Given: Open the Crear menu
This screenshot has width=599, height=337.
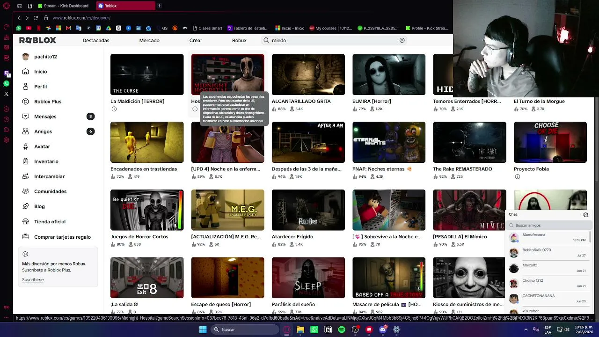Looking at the screenshot, I should click(196, 40).
